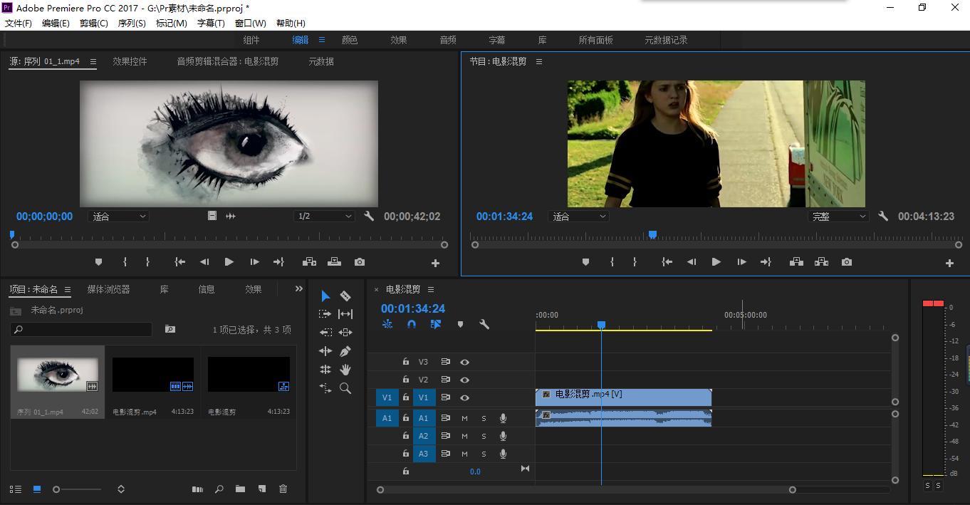The height and width of the screenshot is (505, 970).
Task: Open program monitor 完整 quality dropdown
Action: (838, 217)
